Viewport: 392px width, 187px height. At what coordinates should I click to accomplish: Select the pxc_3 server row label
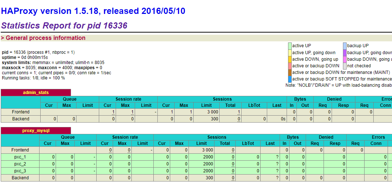tap(20, 171)
